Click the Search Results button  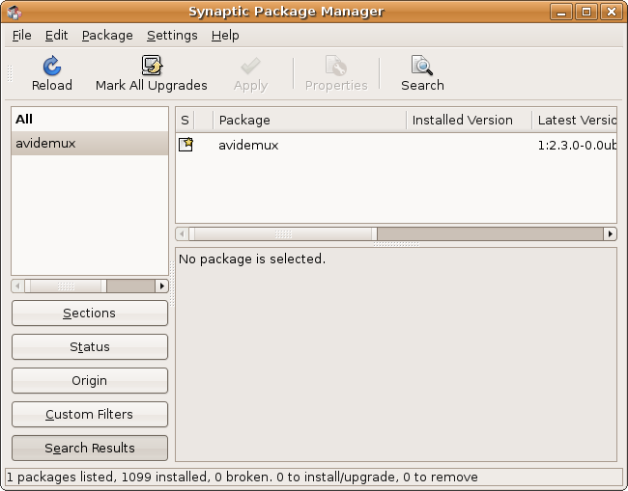[90, 449]
